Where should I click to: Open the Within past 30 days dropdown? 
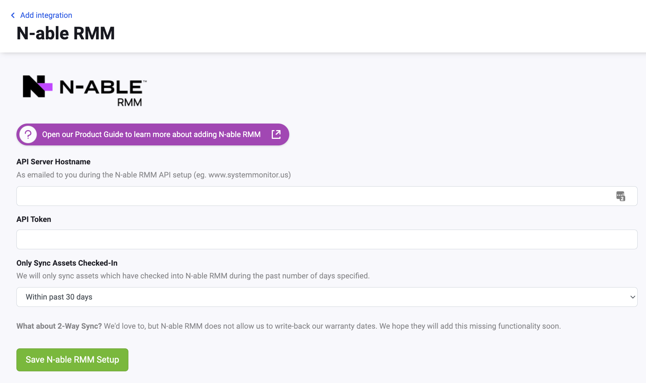327,297
